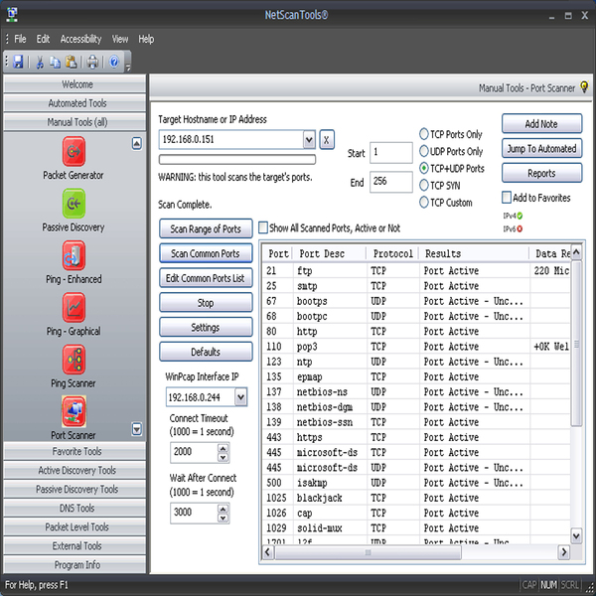The width and height of the screenshot is (596, 596).
Task: Open the View menu
Action: coord(120,39)
